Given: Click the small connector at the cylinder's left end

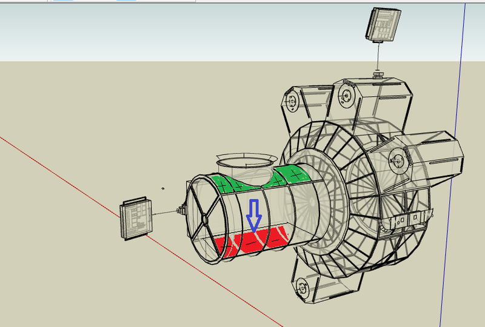Looking at the screenshot, I should tap(180, 211).
